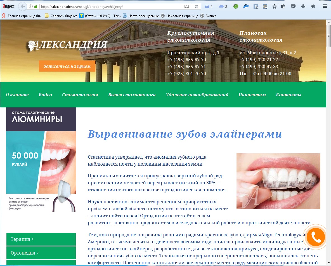
Task: Click 'Записаться на прием' orange button
Action: [67, 66]
